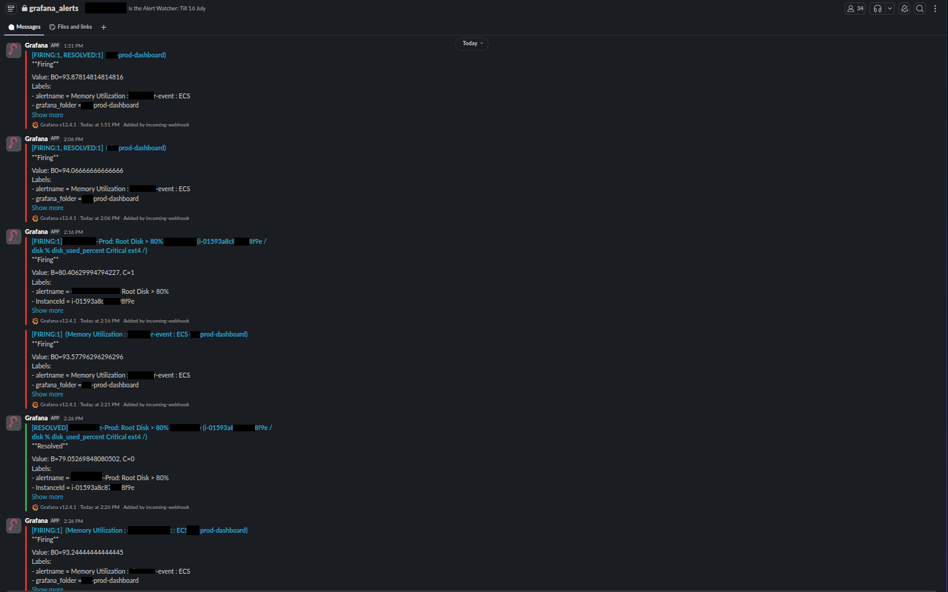Click 'Today at 2:21 PM' footer timestamp
Screen dimensions: 948x592
100,404
